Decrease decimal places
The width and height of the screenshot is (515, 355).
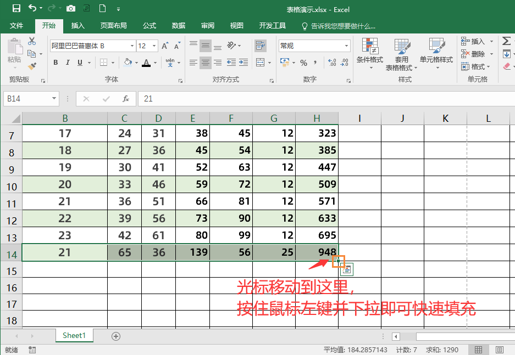(344, 63)
